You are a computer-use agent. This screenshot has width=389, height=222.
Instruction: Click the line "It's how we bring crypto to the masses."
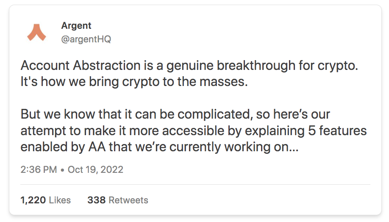[134, 82]
